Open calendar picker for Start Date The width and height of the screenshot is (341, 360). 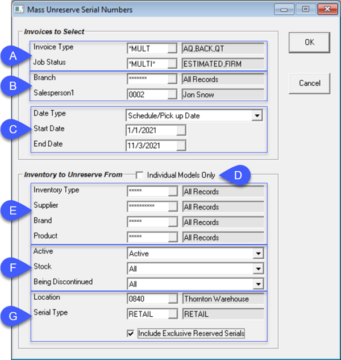pyautogui.click(x=181, y=130)
